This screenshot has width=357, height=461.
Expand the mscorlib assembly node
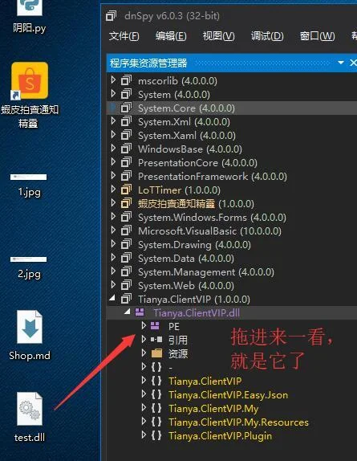tap(113, 80)
